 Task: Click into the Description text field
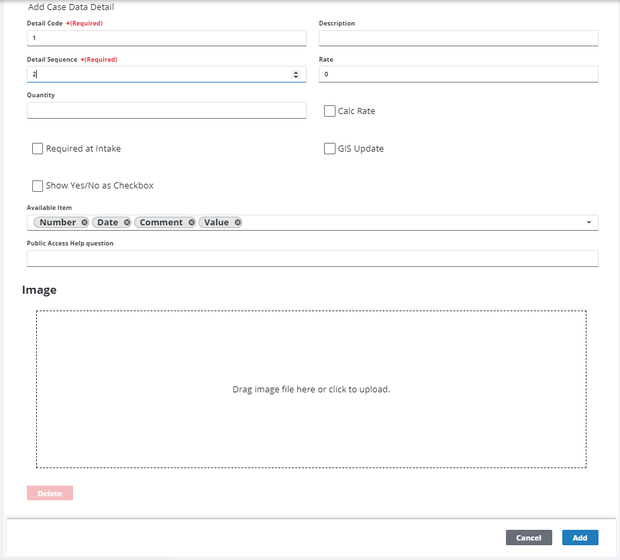click(458, 38)
